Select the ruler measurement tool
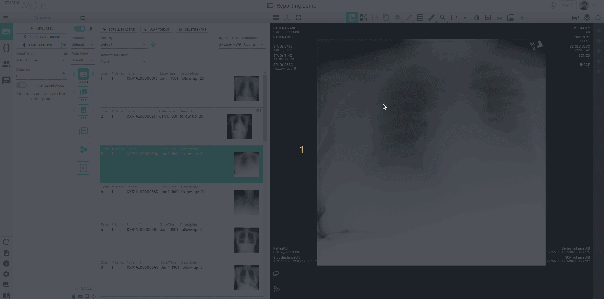Screen dimensions: 604x299 (431, 18)
